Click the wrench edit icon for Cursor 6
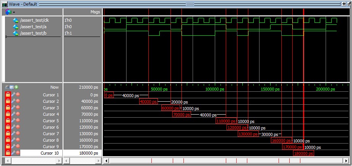 (13, 127)
